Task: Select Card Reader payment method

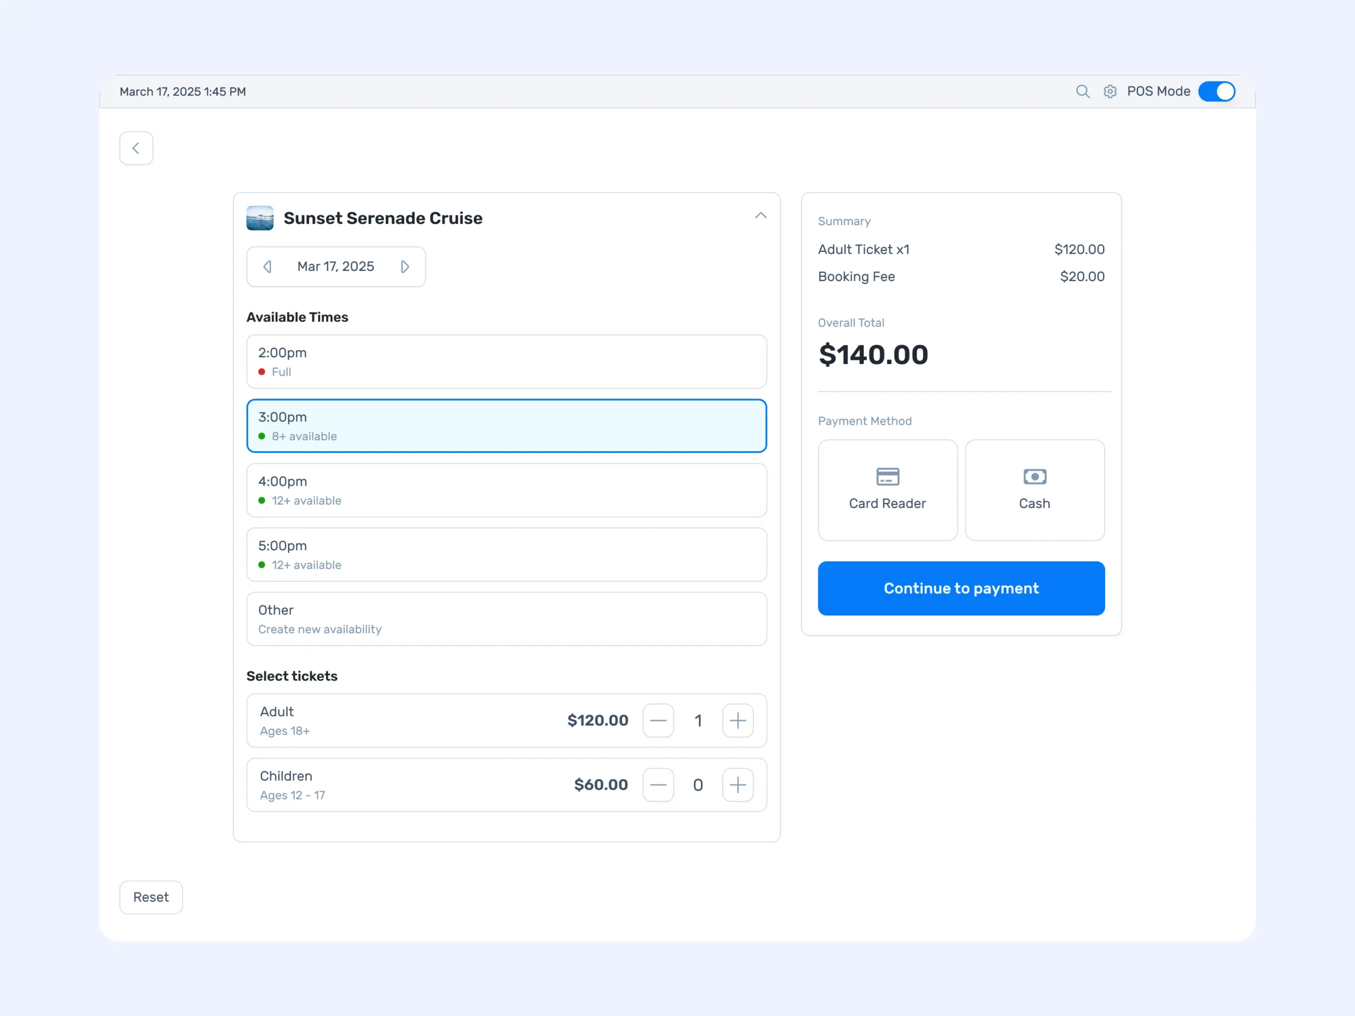Action: 888,490
